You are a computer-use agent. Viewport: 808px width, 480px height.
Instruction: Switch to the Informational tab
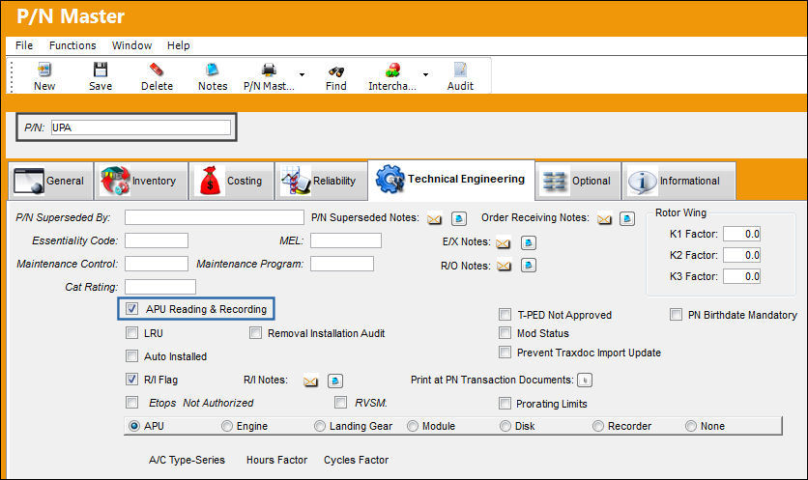[679, 181]
